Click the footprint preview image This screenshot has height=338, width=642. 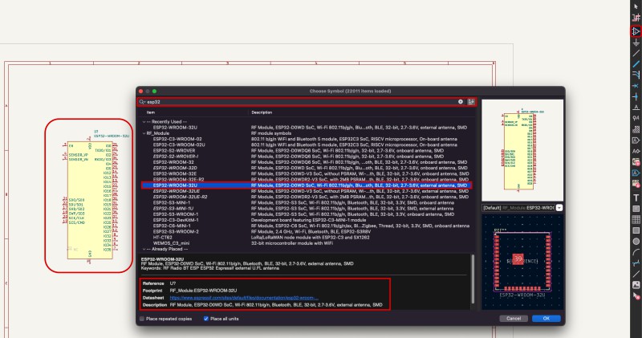tap(522, 262)
